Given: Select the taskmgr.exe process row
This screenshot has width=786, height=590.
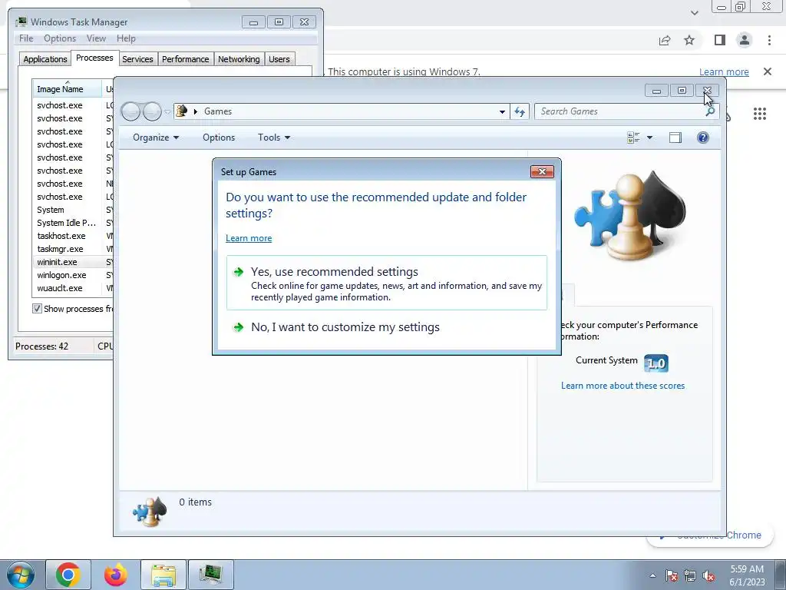Looking at the screenshot, I should (x=73, y=249).
